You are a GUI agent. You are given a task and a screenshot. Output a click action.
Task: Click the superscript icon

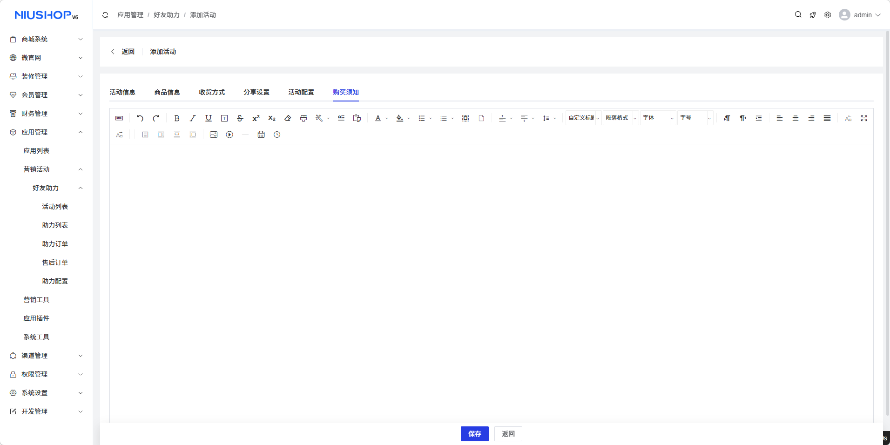(256, 118)
